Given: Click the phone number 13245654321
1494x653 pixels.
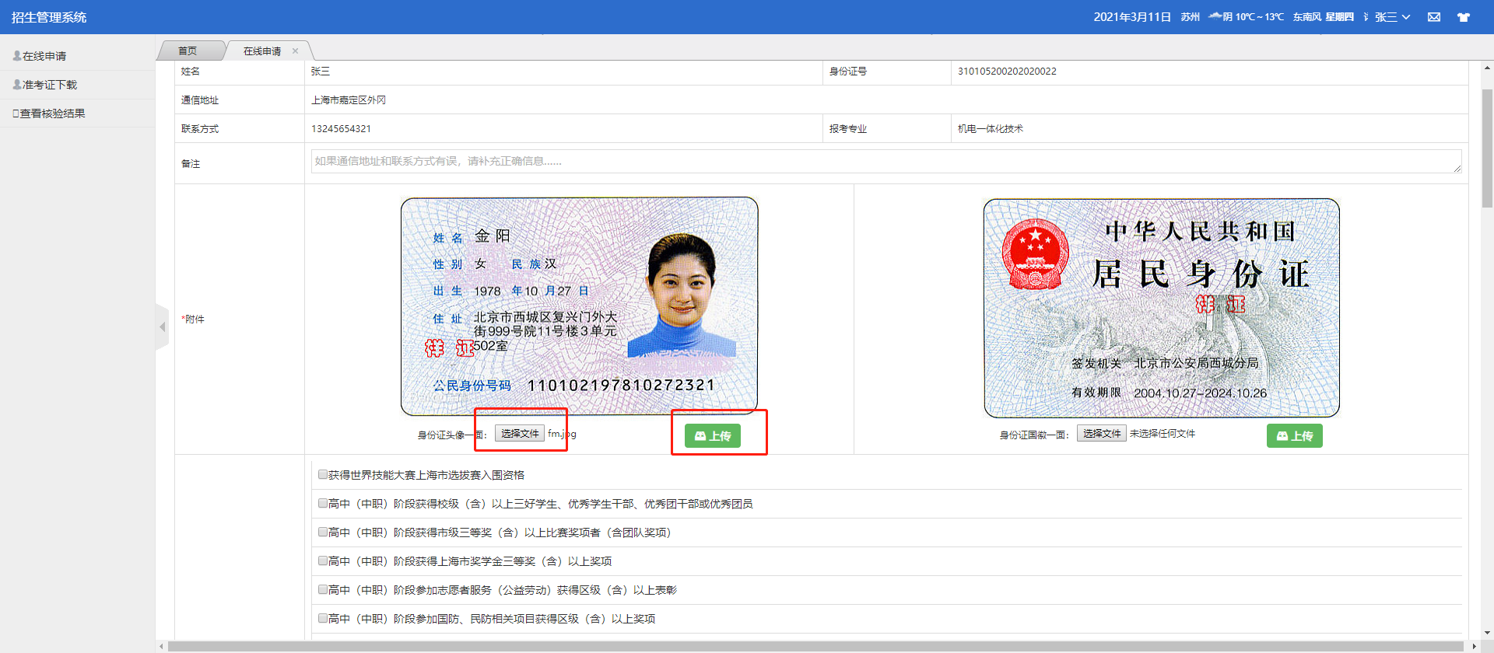Looking at the screenshot, I should pyautogui.click(x=341, y=128).
